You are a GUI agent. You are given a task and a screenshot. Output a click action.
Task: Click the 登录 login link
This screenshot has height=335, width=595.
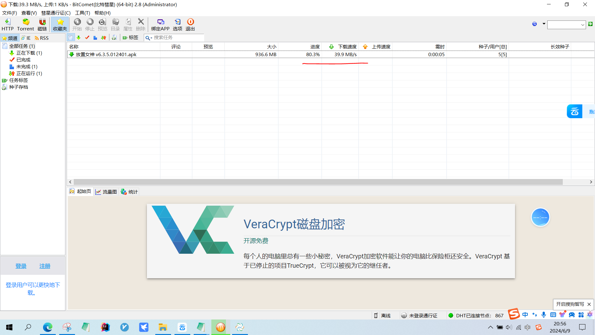click(x=21, y=266)
